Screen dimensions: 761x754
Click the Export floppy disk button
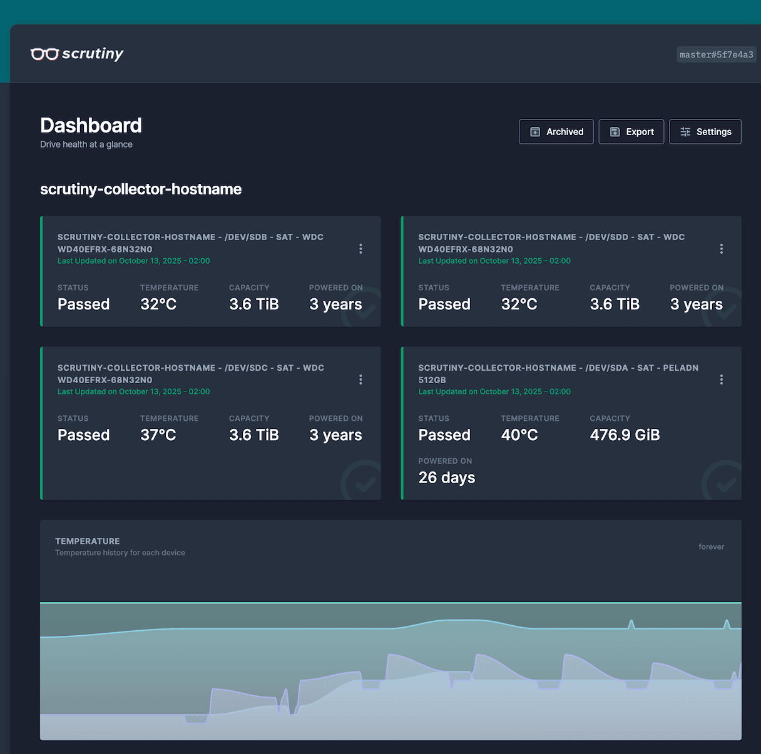631,132
